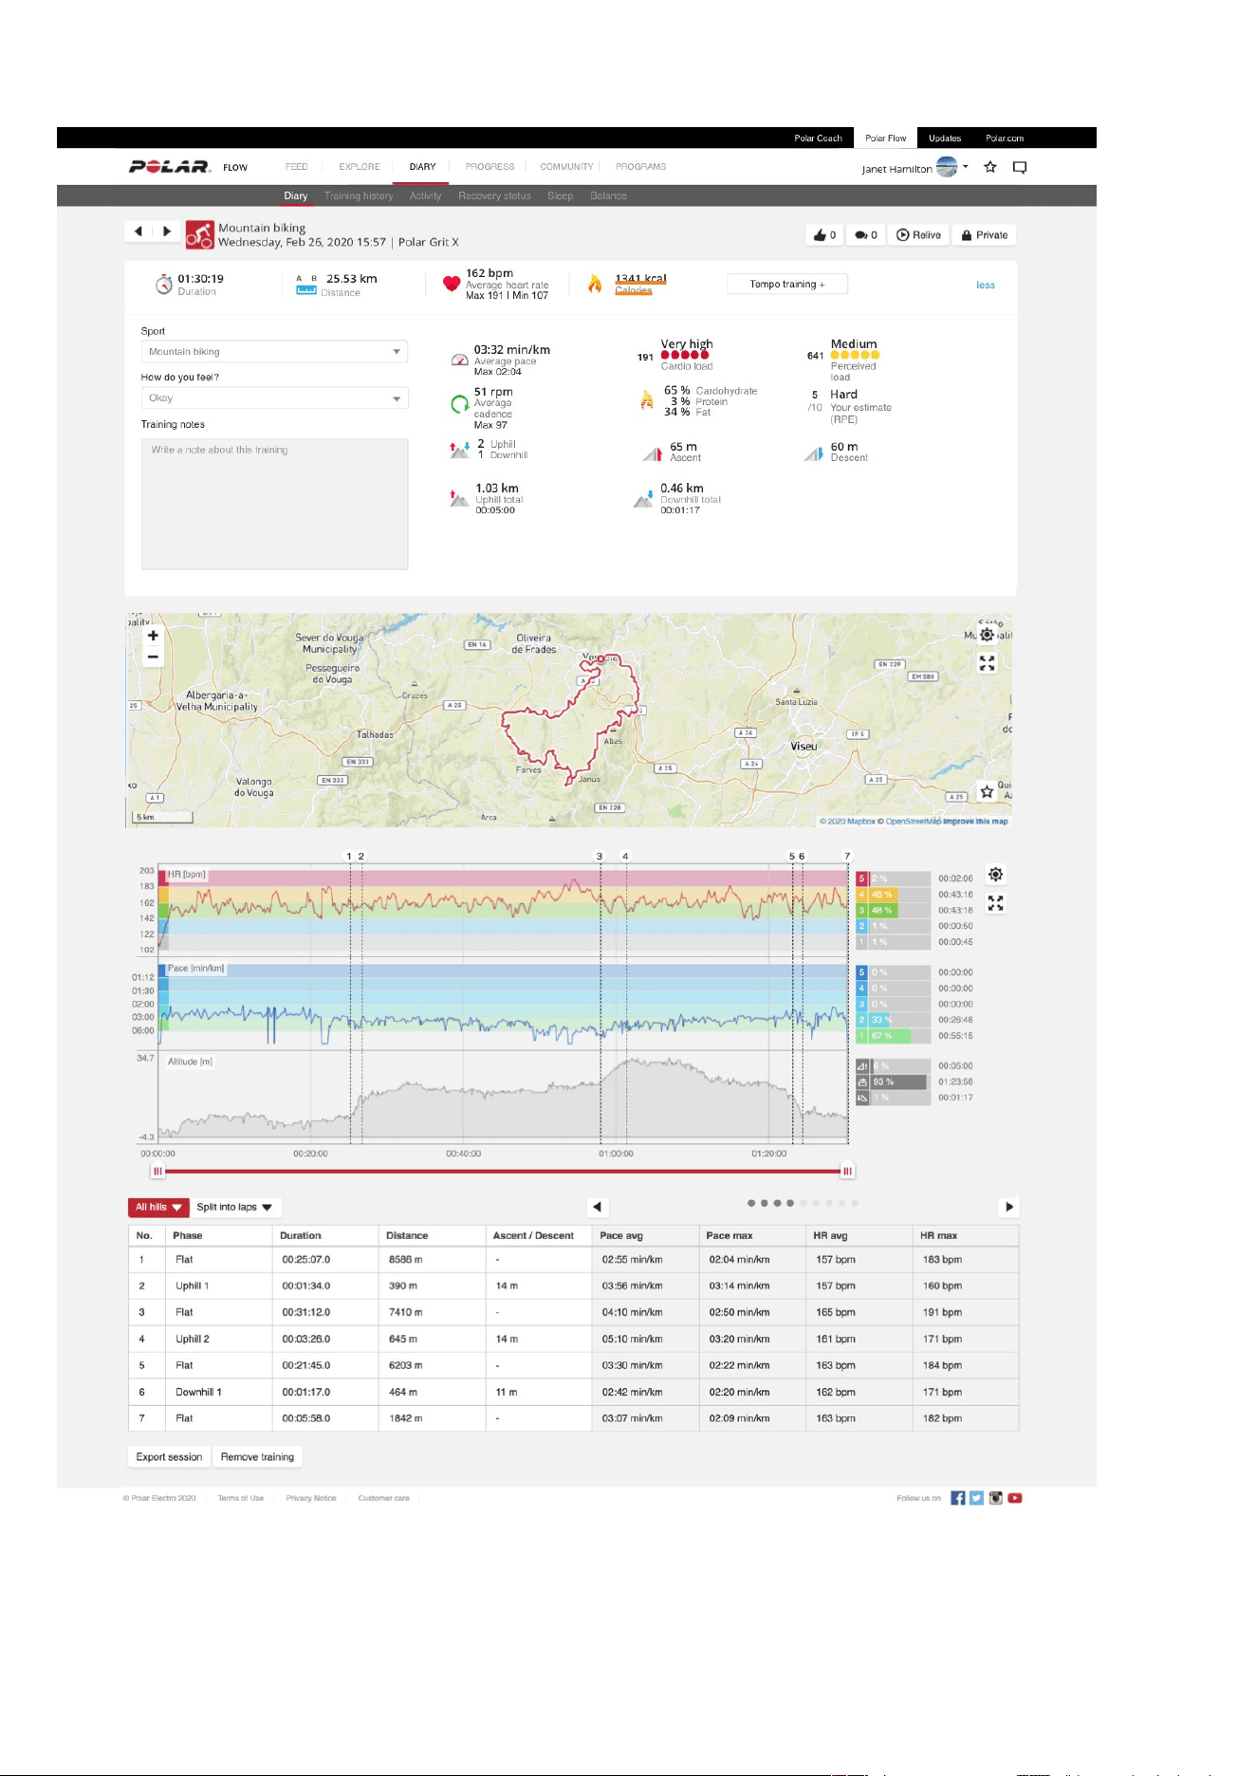This screenshot has height=1776, width=1256.
Task: Expand the Split into laps dropdown
Action: pos(235,1208)
